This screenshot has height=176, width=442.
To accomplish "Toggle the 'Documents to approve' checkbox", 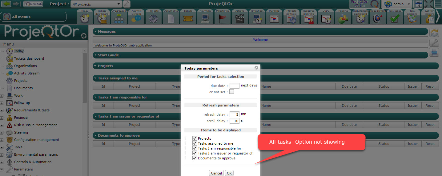I will tap(195, 158).
